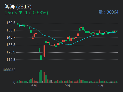The width and height of the screenshot is (123, 92).
Task: Click the 169.5 price axis label
Action: click(11, 23)
